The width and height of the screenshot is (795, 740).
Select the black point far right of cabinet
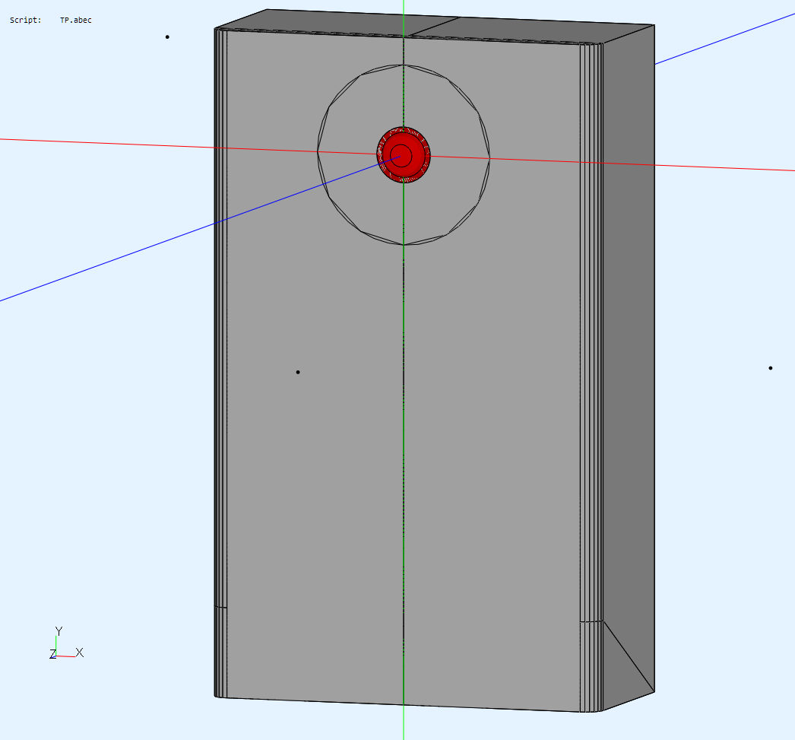(771, 368)
